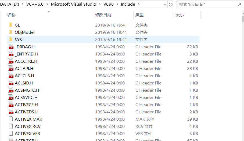Go to VC++6.0 folder in breadcrumb
The image size is (244, 141).
[x=35, y=4]
